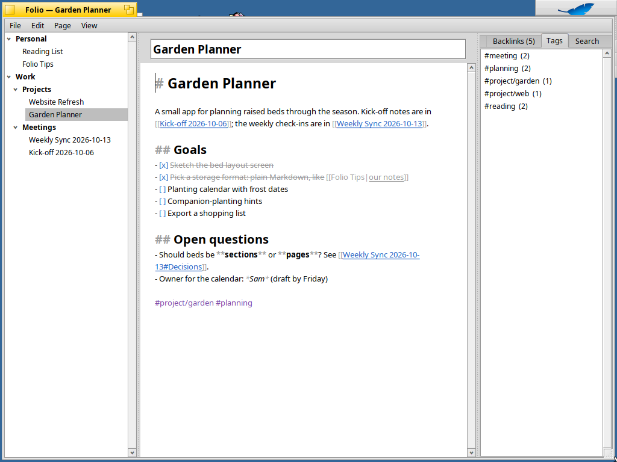Check off Companion-planting hints
This screenshot has width=617, height=462.
(x=163, y=201)
